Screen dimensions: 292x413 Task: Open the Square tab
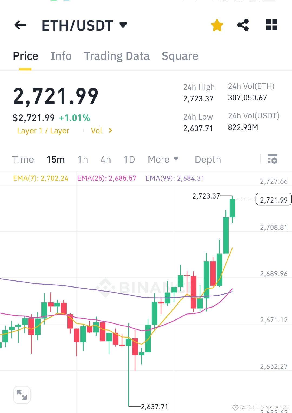tap(180, 56)
